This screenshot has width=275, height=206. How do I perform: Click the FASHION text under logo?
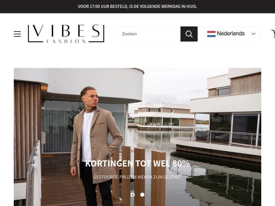coord(66,41)
